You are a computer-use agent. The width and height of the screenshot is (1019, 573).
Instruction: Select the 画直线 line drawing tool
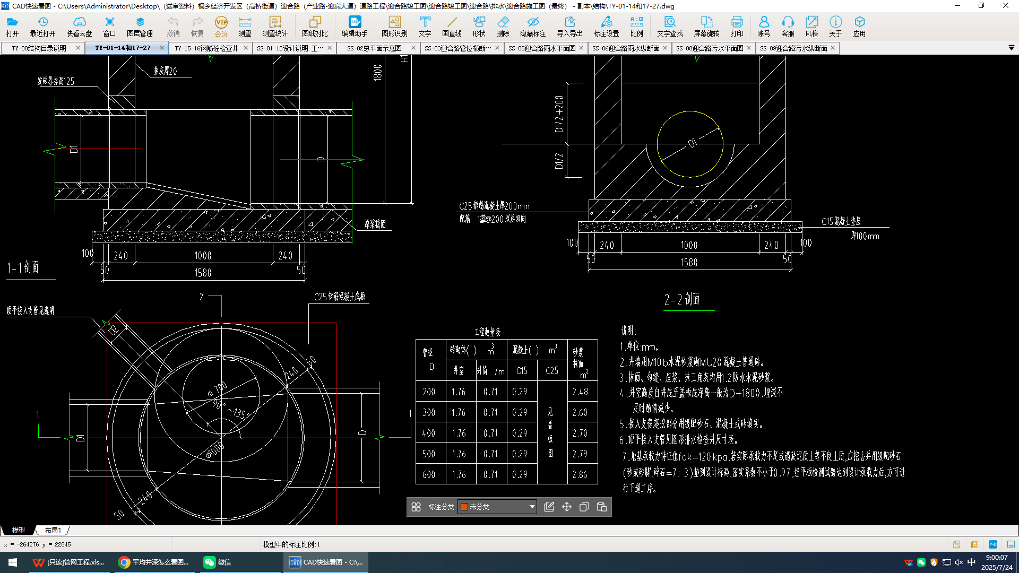[x=452, y=27]
